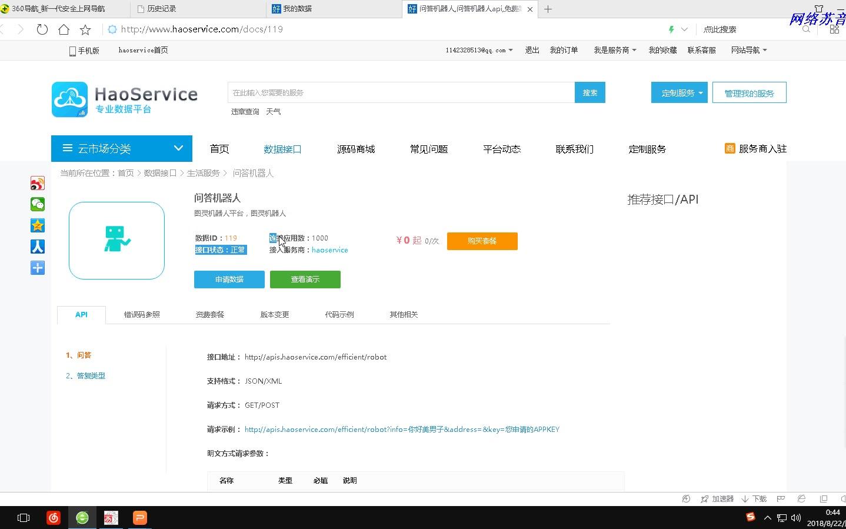The image size is (846, 529).
Task: Open 平台动态 in main navigation
Action: point(502,149)
